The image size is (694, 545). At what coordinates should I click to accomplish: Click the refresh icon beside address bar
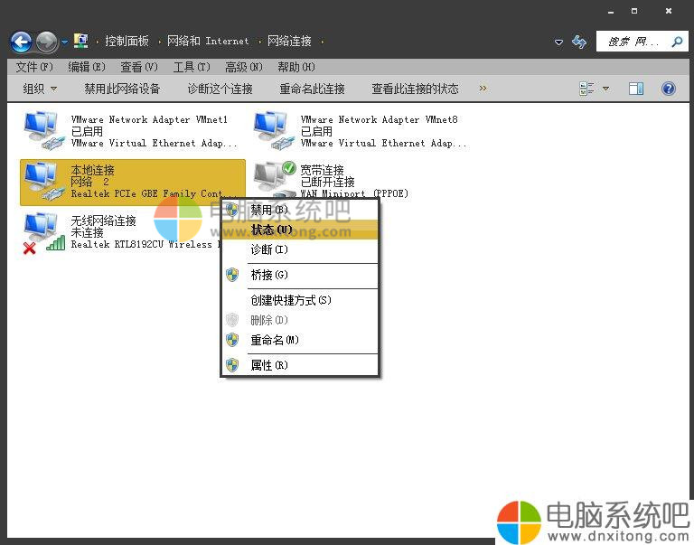click(579, 42)
